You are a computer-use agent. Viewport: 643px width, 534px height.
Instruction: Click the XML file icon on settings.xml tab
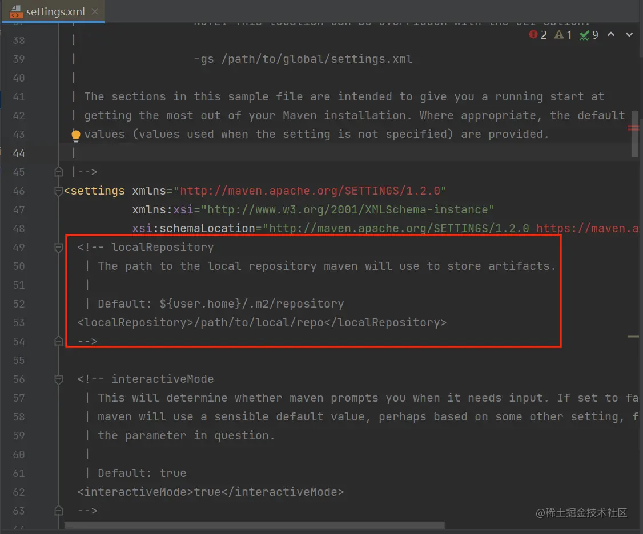15,11
